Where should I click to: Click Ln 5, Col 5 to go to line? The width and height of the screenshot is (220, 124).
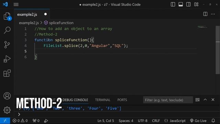coord(106,121)
